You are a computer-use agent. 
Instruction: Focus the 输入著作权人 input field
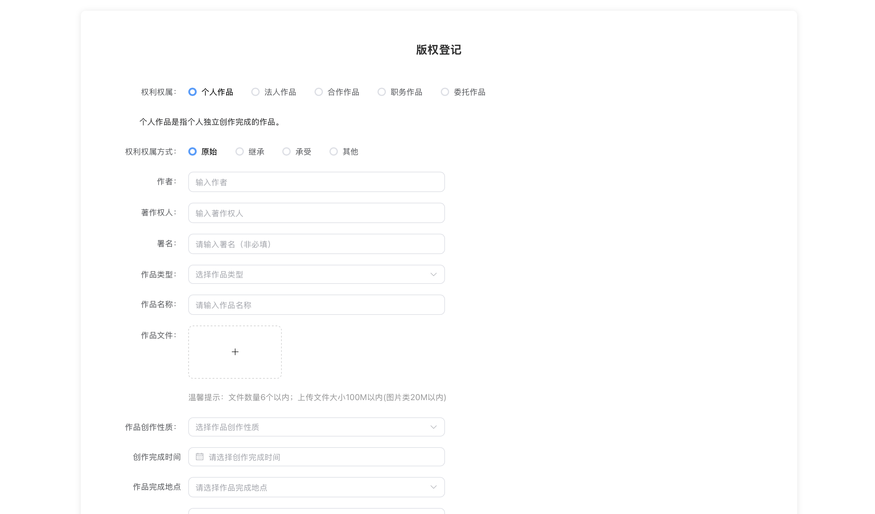click(x=316, y=213)
